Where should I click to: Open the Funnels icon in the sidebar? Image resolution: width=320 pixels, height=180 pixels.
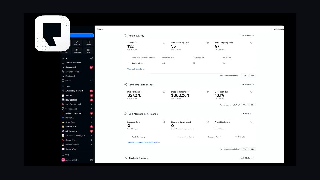pos(88,43)
